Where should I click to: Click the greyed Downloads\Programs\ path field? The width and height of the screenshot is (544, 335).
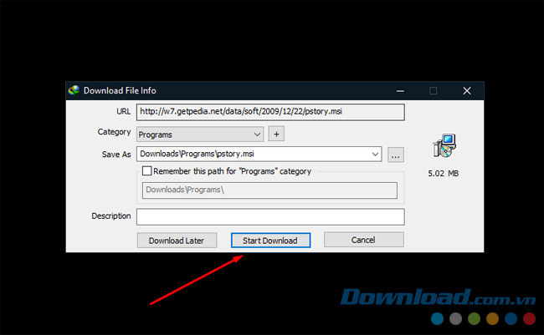tap(268, 190)
